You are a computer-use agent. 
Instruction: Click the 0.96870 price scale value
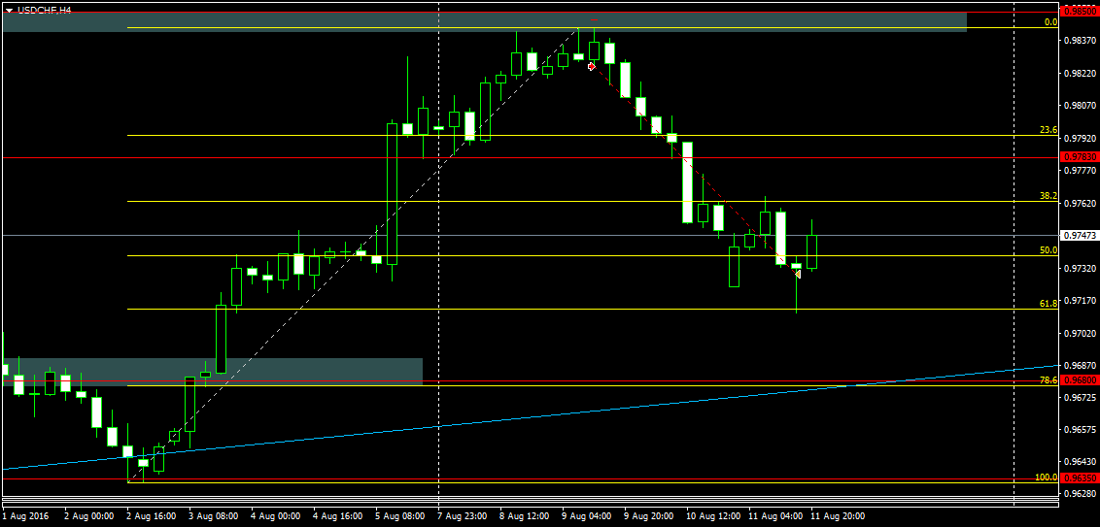pos(1081,366)
